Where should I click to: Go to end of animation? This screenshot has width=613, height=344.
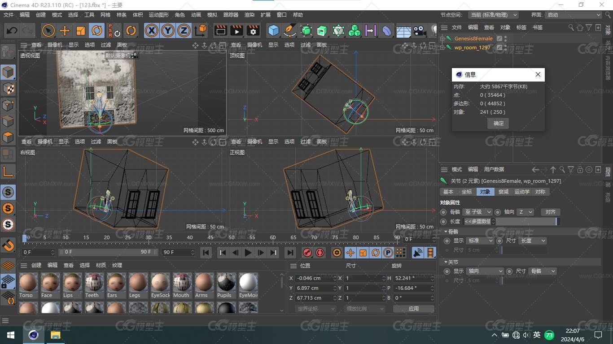tap(290, 253)
